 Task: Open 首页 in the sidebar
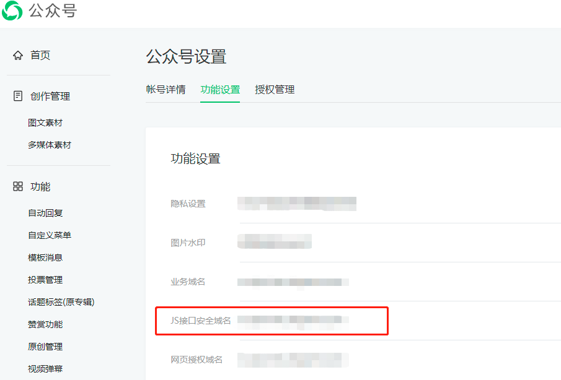click(40, 55)
